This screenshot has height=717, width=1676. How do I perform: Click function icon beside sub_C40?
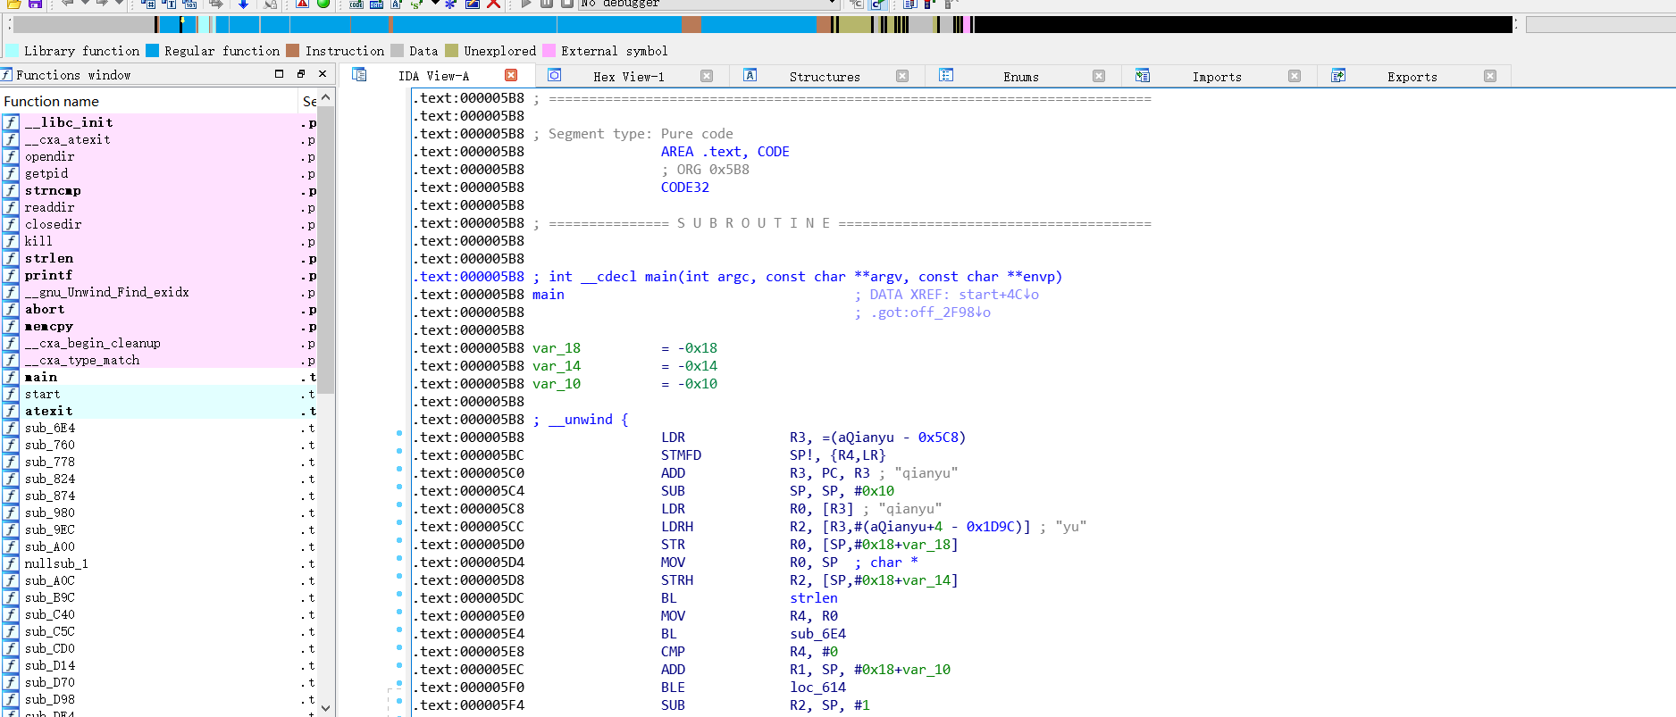point(11,614)
